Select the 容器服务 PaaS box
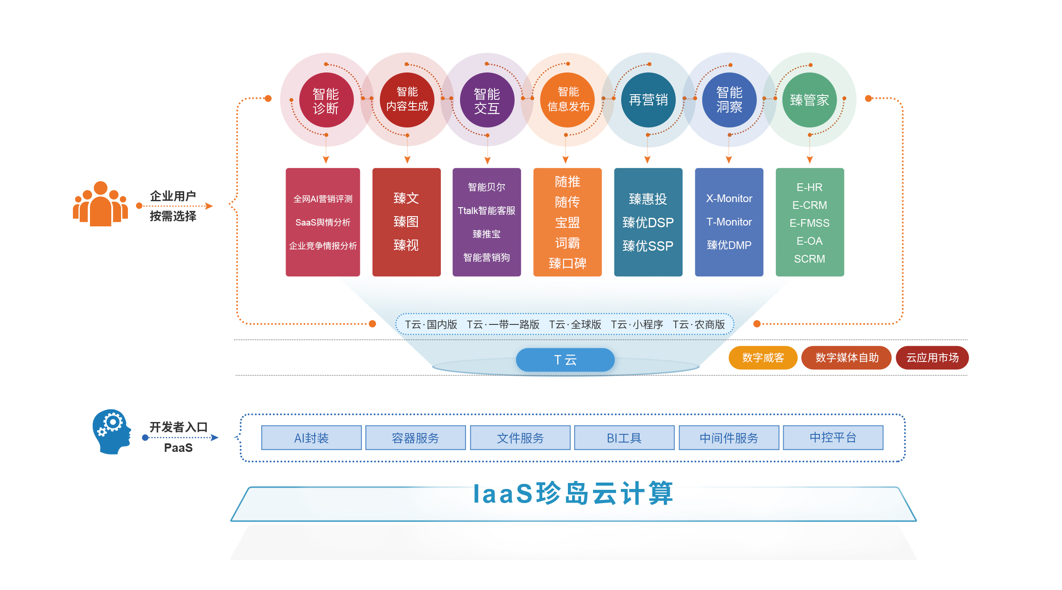Viewport: 1062px width, 590px height. [x=415, y=438]
